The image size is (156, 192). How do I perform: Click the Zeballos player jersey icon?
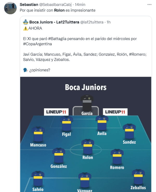[x=138, y=177]
